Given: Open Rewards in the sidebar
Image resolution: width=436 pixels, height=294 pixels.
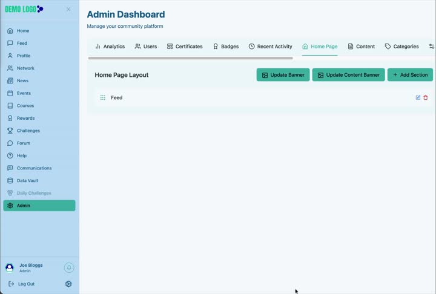Looking at the screenshot, I should pyautogui.click(x=39, y=119).
